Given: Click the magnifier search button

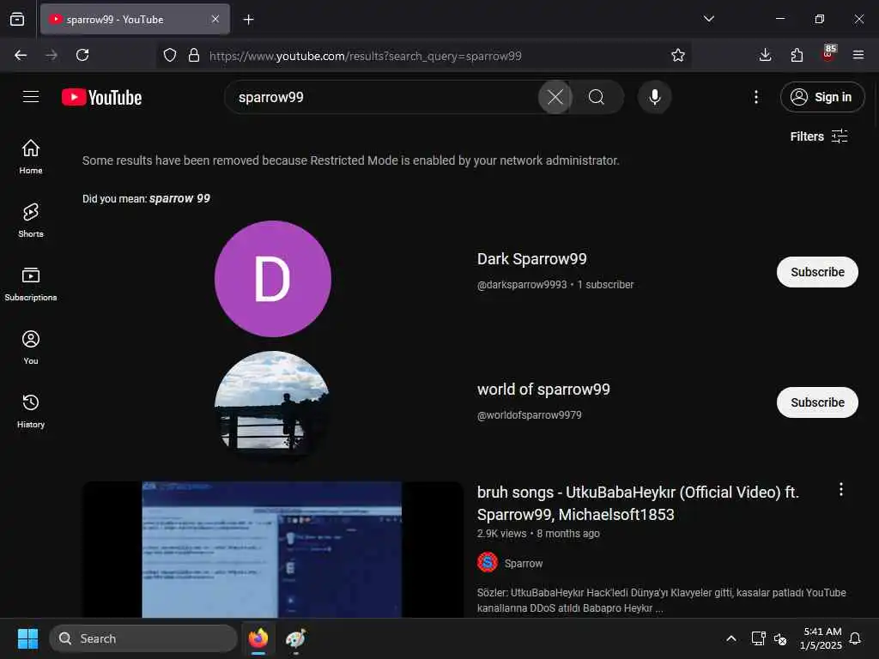Looking at the screenshot, I should click(597, 97).
